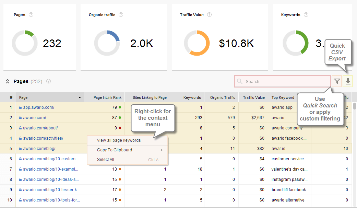Open the awario.com/blog/10-lesser-k... link
The width and height of the screenshot is (357, 208).
tap(51, 190)
